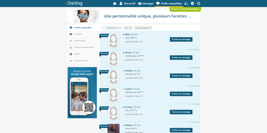This screenshot has width=267, height=133.
Task: Open Visiteurs de mon profil
Action: click(x=84, y=47)
